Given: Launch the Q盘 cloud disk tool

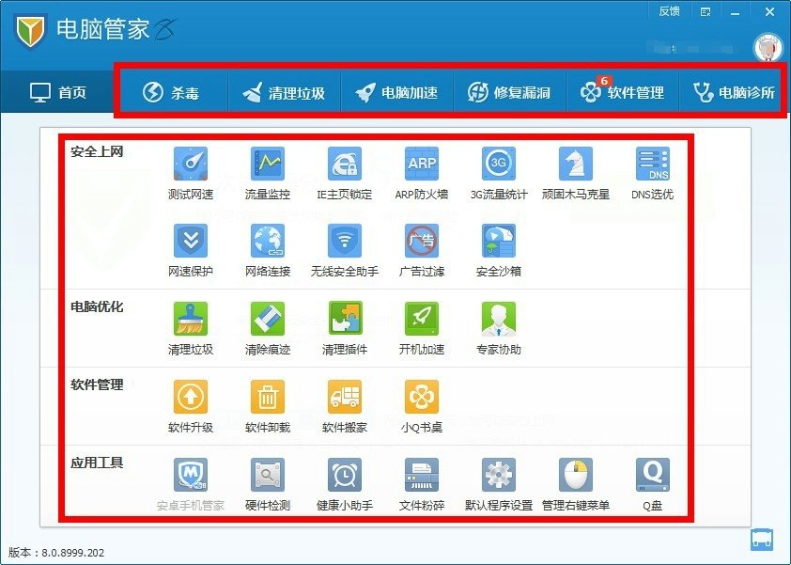Looking at the screenshot, I should click(653, 479).
